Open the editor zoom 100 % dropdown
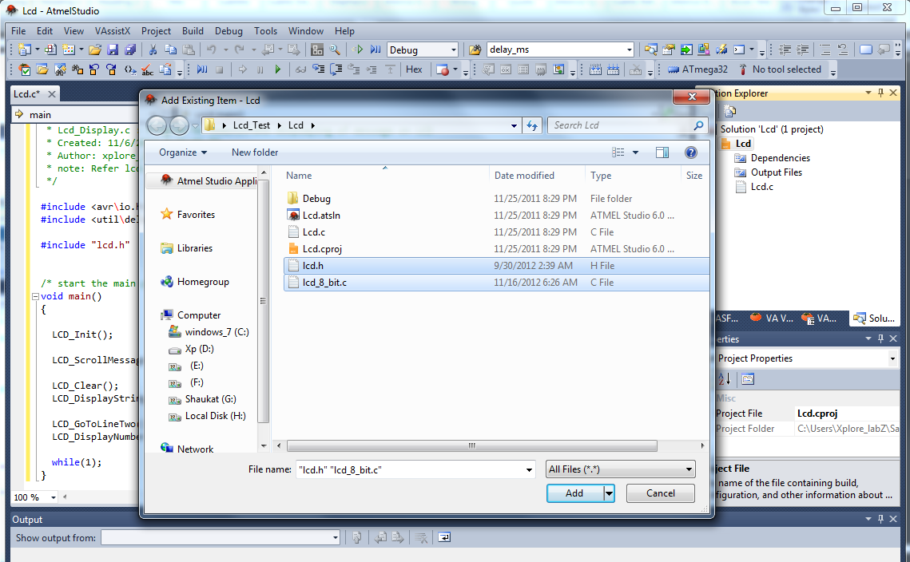This screenshot has height=562, width=910. (53, 497)
